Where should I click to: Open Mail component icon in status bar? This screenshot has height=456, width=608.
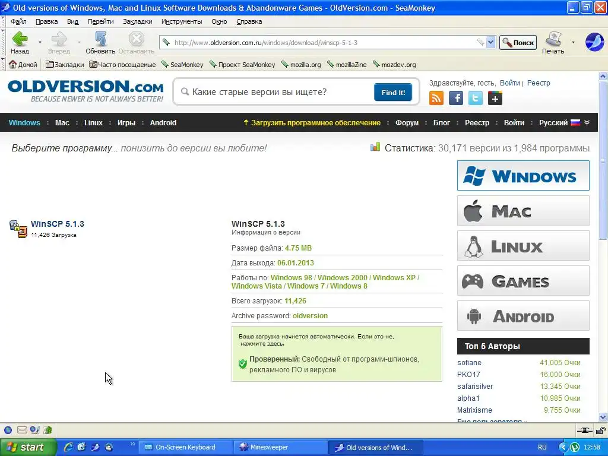tap(22, 430)
